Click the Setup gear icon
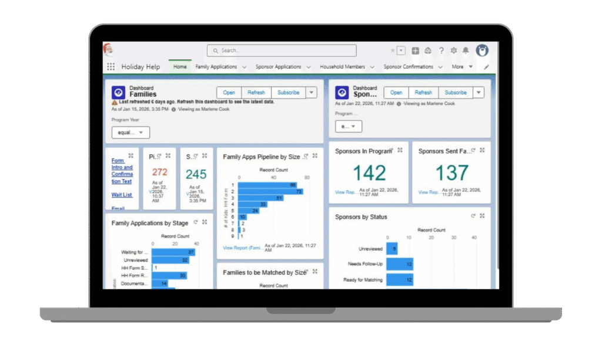Image resolution: width=602 pixels, height=338 pixels. point(453,50)
